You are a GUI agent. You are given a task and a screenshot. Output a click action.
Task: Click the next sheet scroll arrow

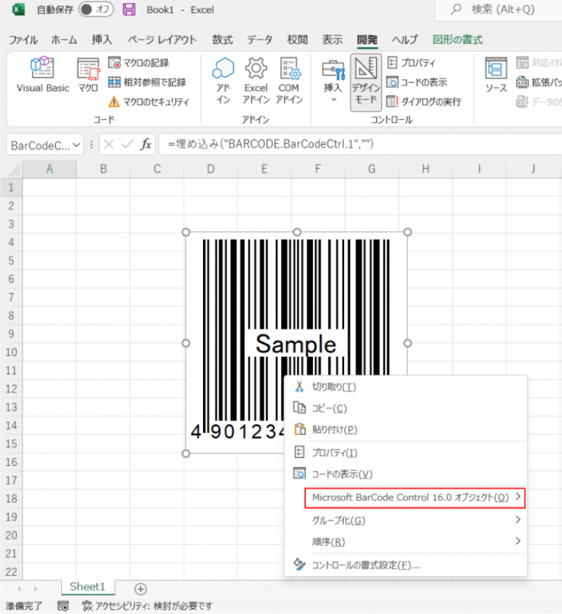click(x=36, y=589)
